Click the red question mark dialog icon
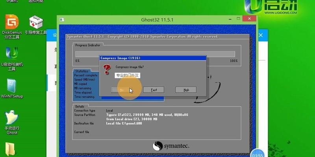The image size is (315, 157). [x=106, y=69]
